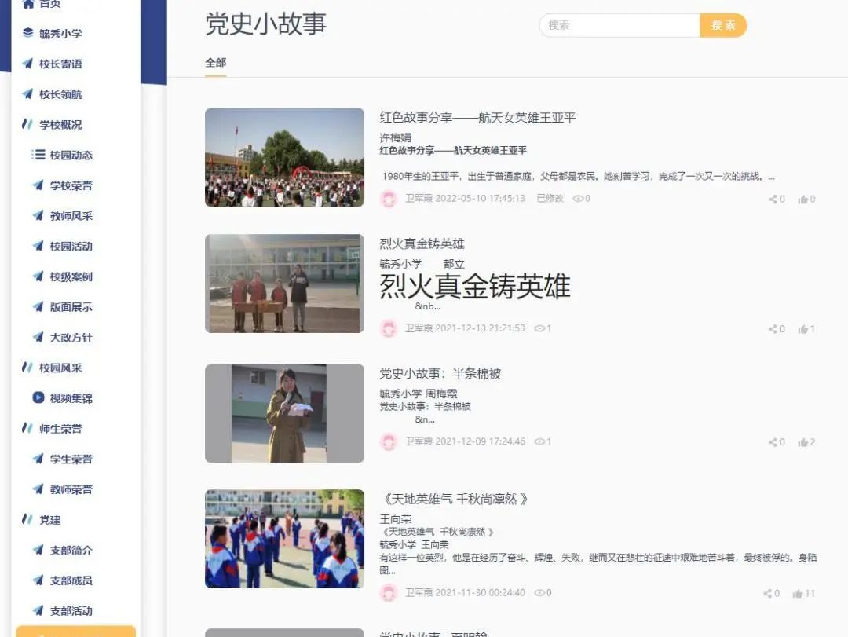Click the share icon on 烈火真金铸英雄 post
848x637 pixels.
774,329
